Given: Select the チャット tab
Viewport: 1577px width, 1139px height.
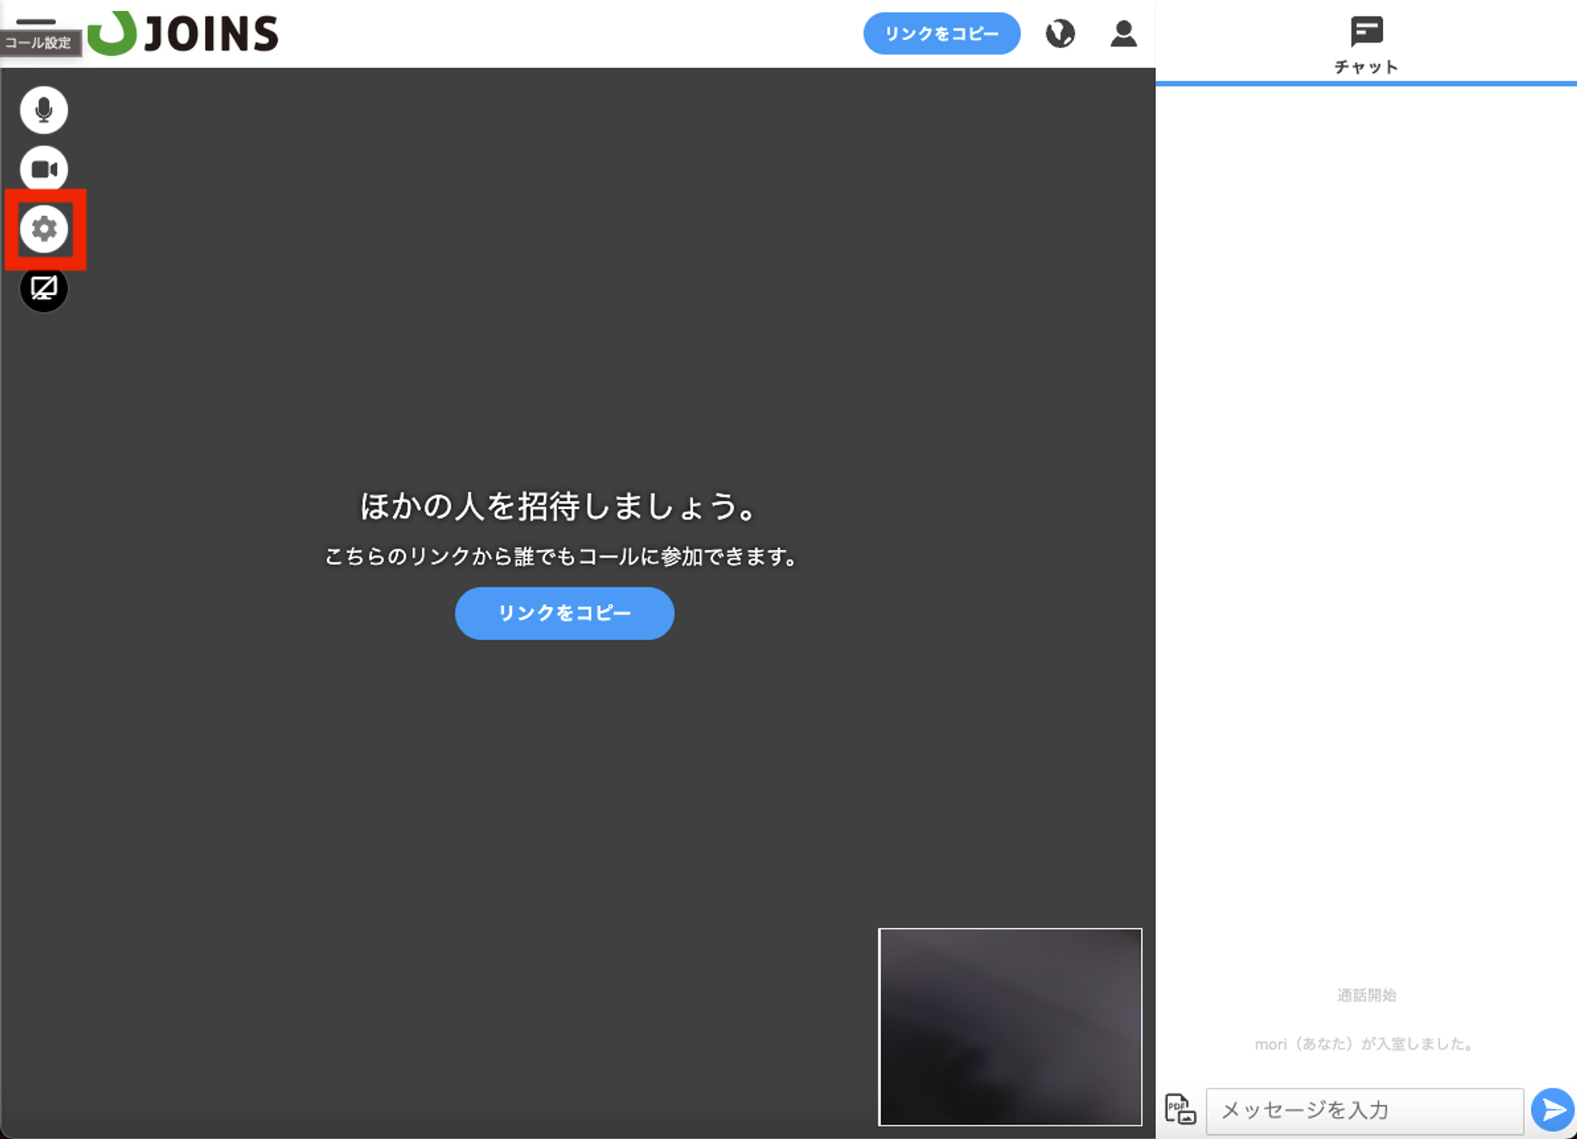Looking at the screenshot, I should [1366, 45].
